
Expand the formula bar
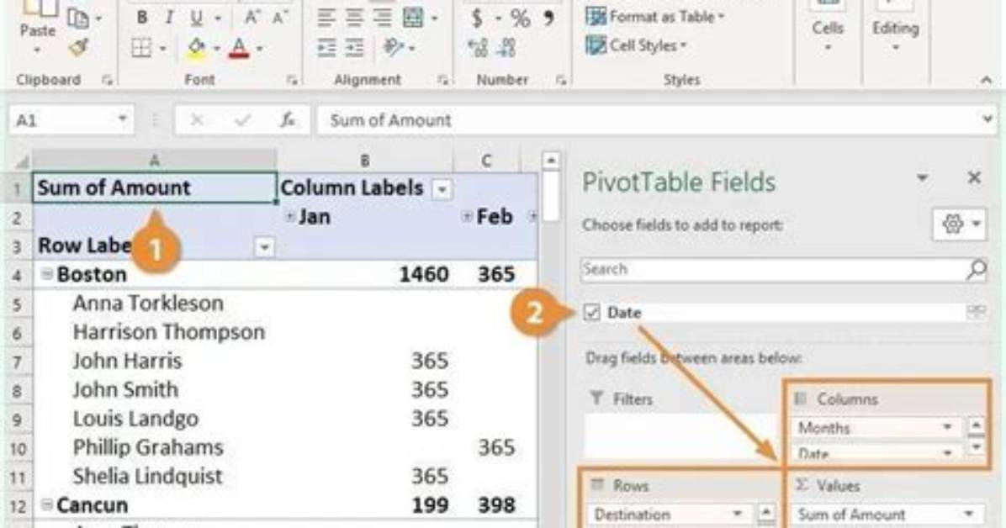point(987,119)
